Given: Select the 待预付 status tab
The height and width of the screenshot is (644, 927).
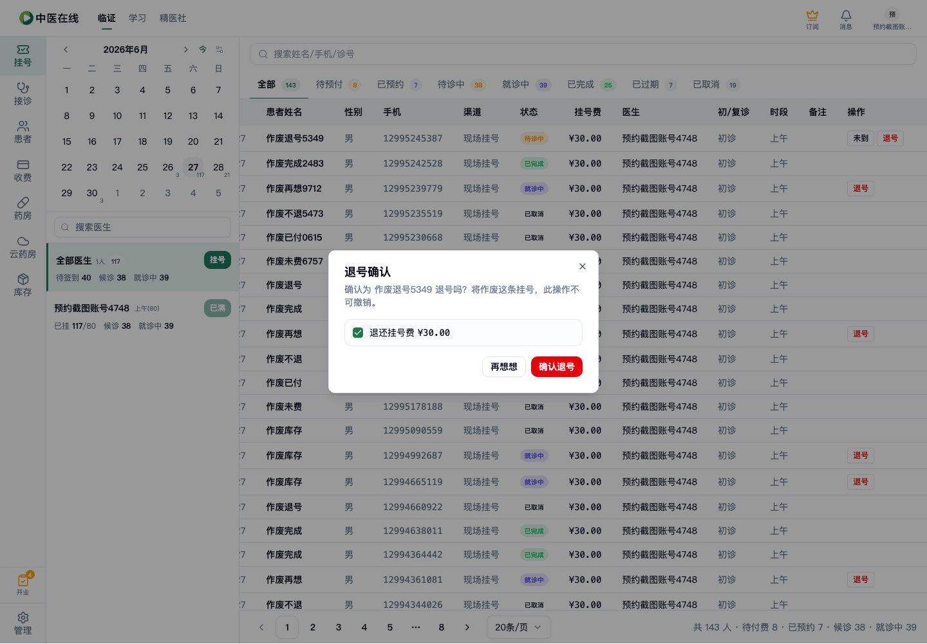Looking at the screenshot, I should coord(338,84).
